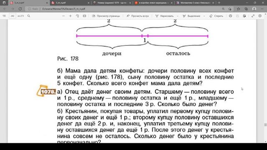
Task: Click the label осталось under the diagram
Action: pyautogui.click(x=178, y=53)
